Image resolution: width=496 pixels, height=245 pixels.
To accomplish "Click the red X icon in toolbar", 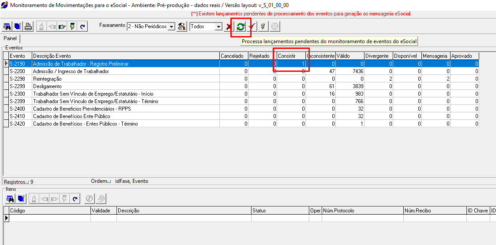I will [x=229, y=26].
